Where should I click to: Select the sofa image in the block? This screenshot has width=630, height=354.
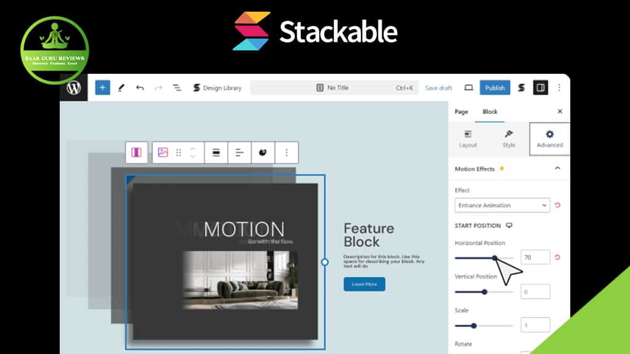(x=241, y=280)
